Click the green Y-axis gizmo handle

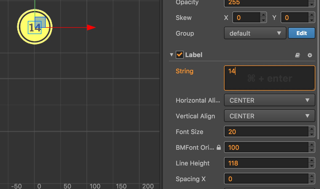click(35, 5)
